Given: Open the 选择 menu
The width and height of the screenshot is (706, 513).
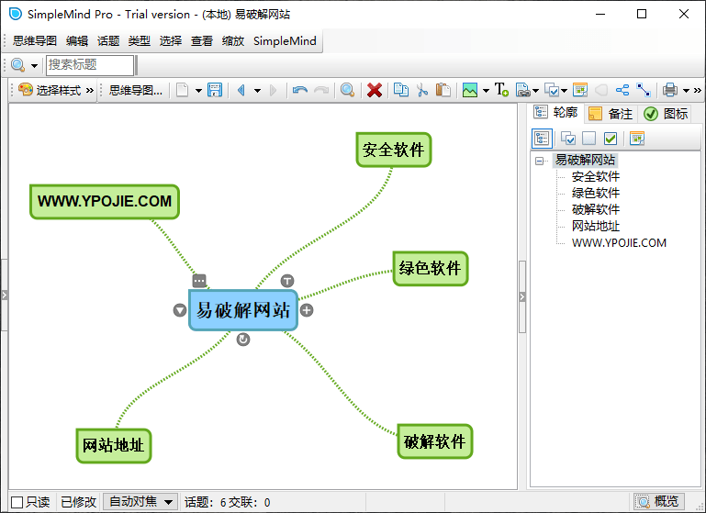Looking at the screenshot, I should tap(171, 41).
